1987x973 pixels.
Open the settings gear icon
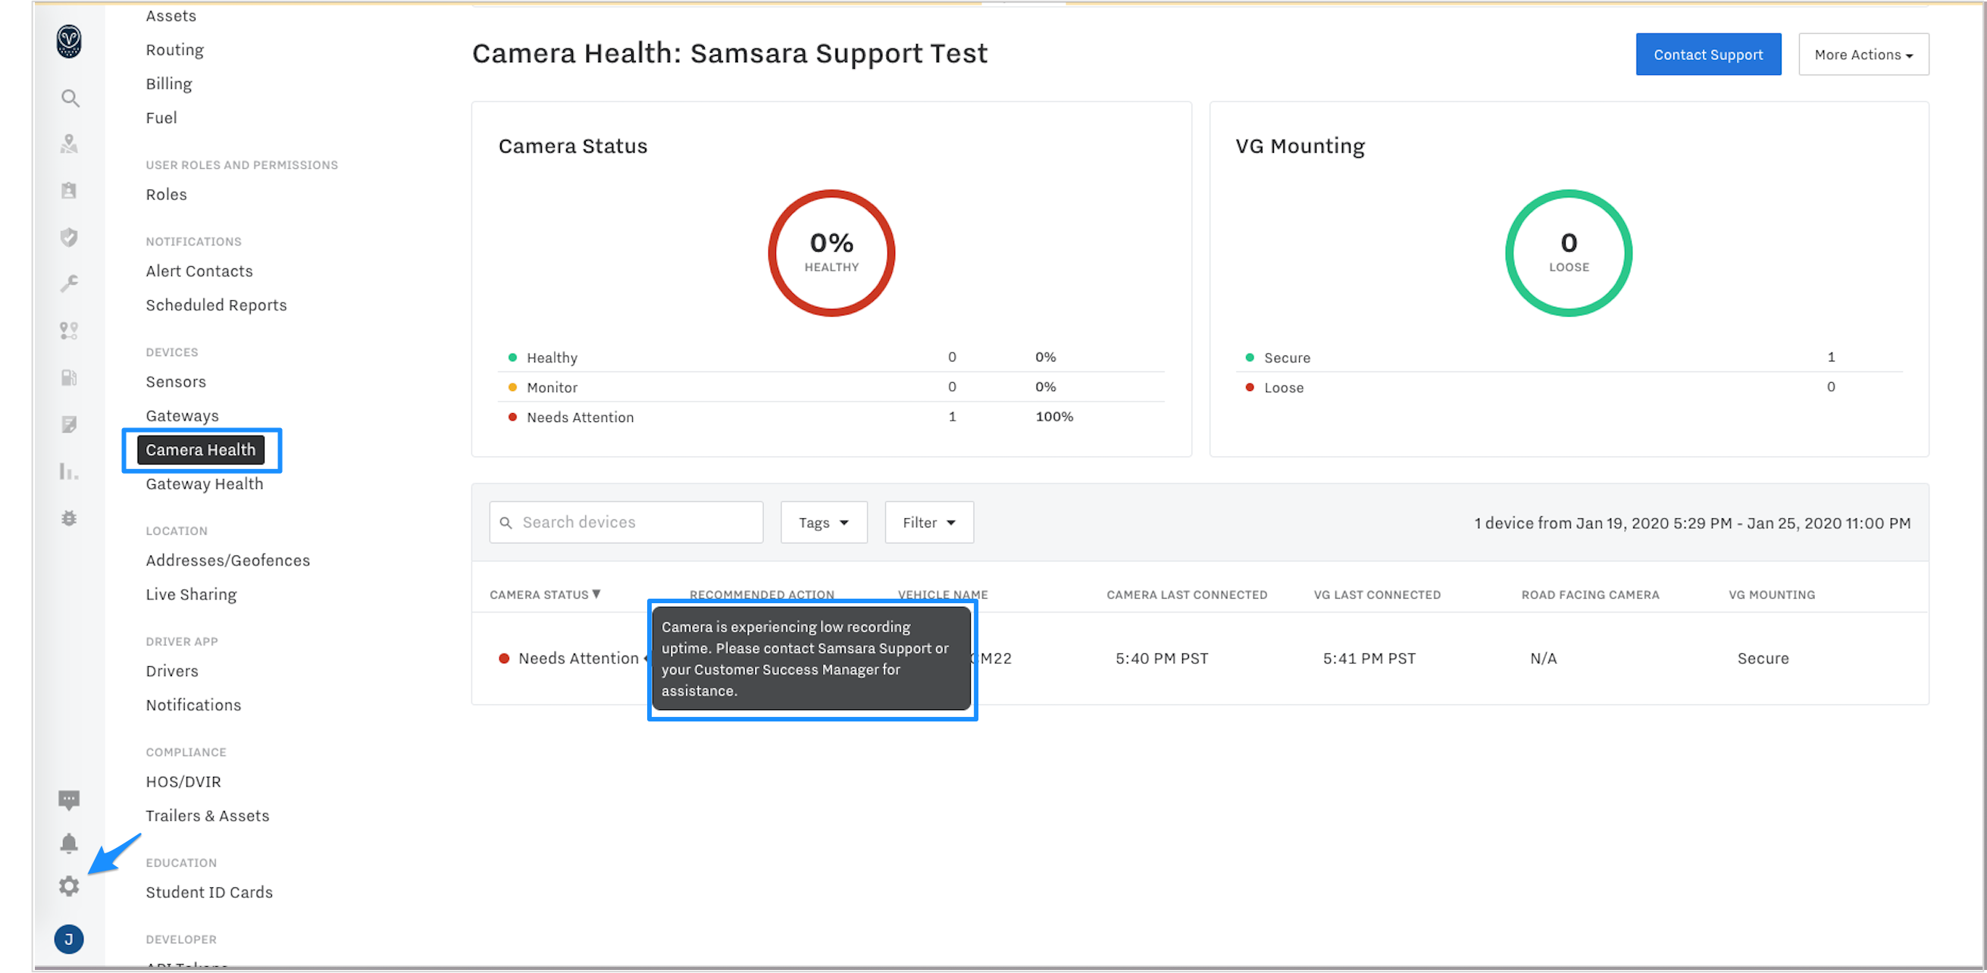(x=70, y=886)
